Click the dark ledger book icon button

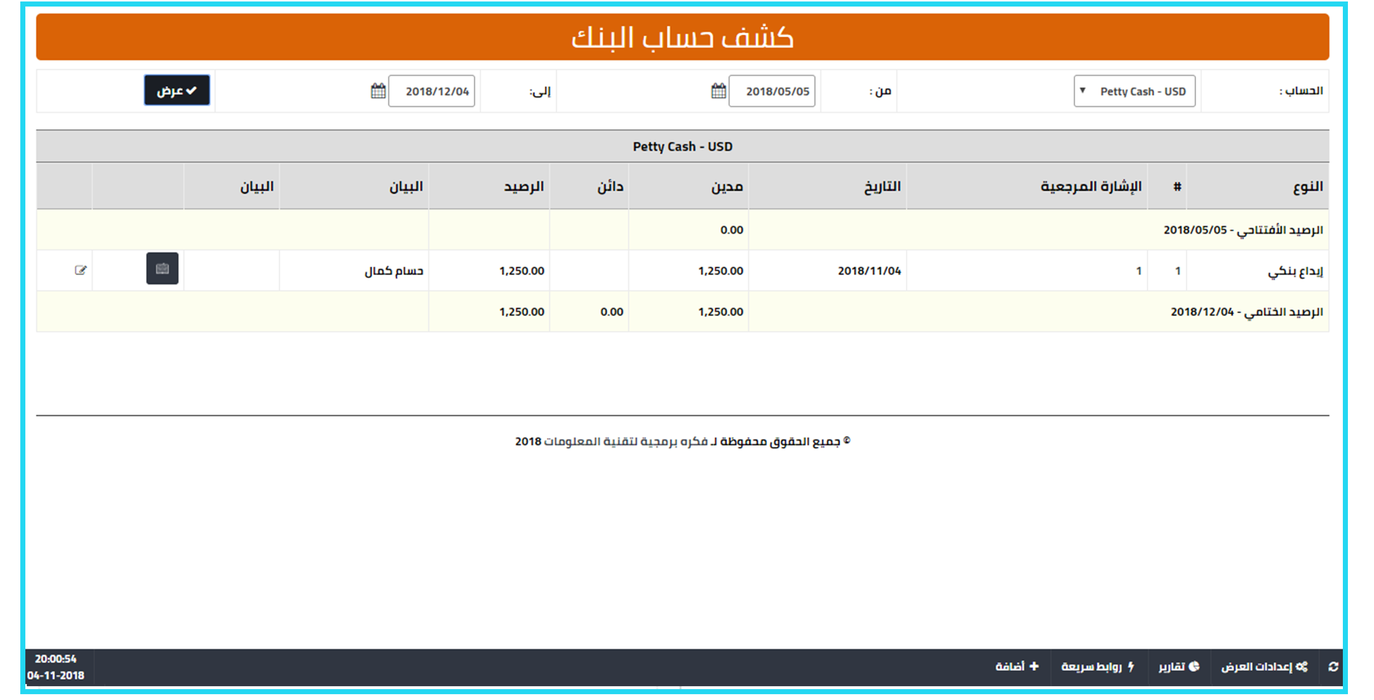162,268
